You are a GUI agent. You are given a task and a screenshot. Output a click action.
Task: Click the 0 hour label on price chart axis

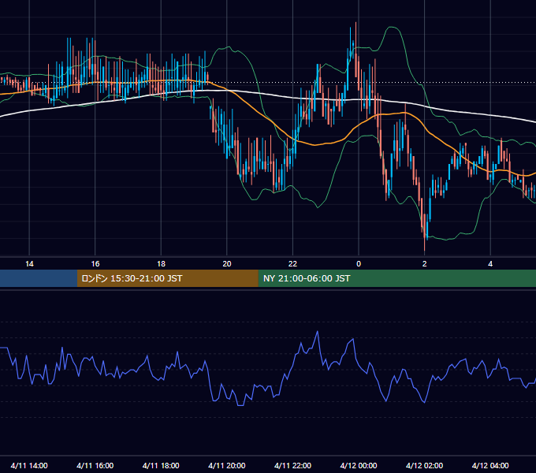coord(359,264)
